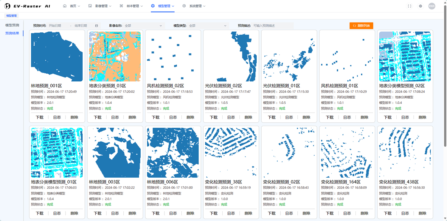Click the user avatar in the top-right corner
Viewport: 447px width, 221px height.
tap(432, 6)
